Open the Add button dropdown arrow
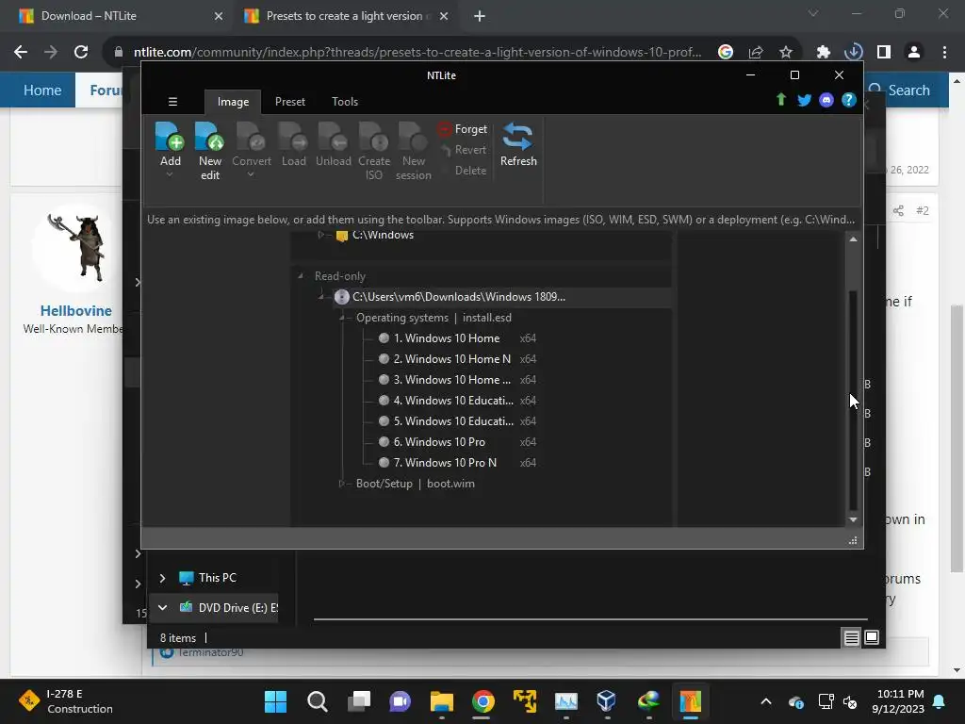The height and width of the screenshot is (724, 965). [170, 174]
